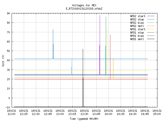Click the 'NPD1 defl' legend label
Screen dimensions: 162x121
137,39
